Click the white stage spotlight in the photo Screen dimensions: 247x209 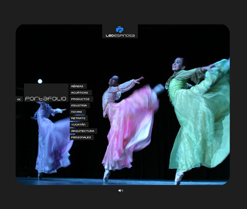(x=40, y=81)
